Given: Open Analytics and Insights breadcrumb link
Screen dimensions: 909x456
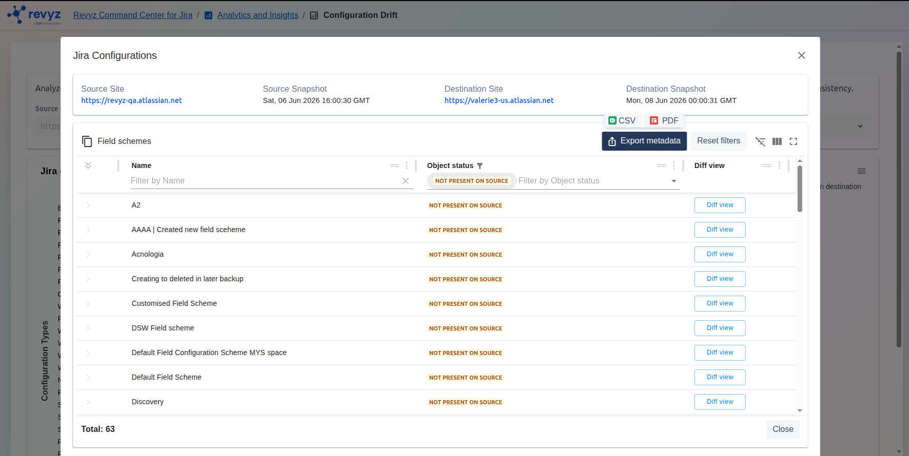Looking at the screenshot, I should coord(258,15).
